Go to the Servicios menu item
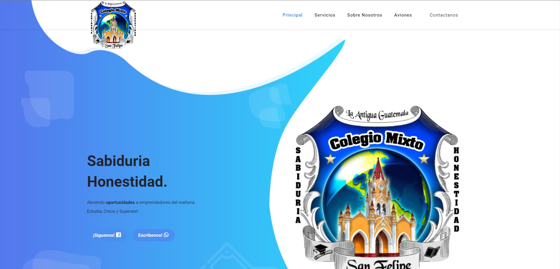Viewport: 560px width, 269px height. pos(325,15)
